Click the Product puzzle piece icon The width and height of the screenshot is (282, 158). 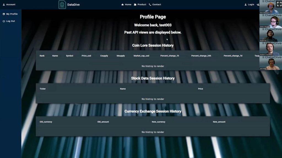coord(135,5)
